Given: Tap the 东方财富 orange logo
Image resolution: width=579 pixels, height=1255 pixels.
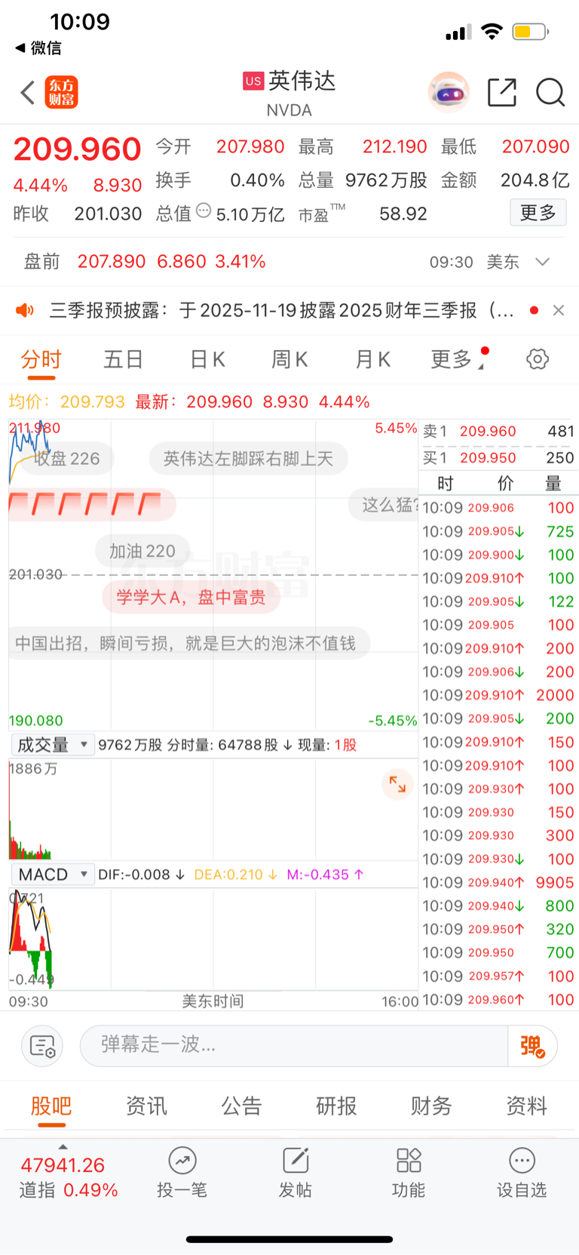Looking at the screenshot, I should click(x=62, y=93).
